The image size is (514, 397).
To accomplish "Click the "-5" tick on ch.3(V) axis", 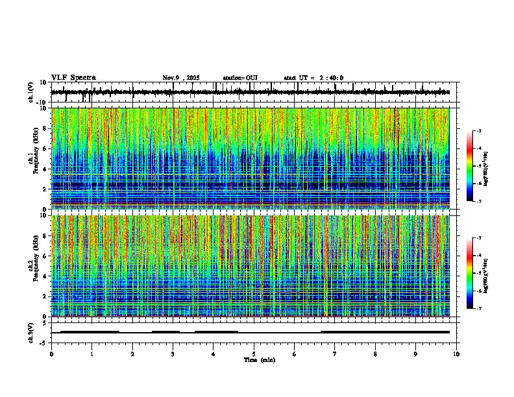I will [44, 343].
